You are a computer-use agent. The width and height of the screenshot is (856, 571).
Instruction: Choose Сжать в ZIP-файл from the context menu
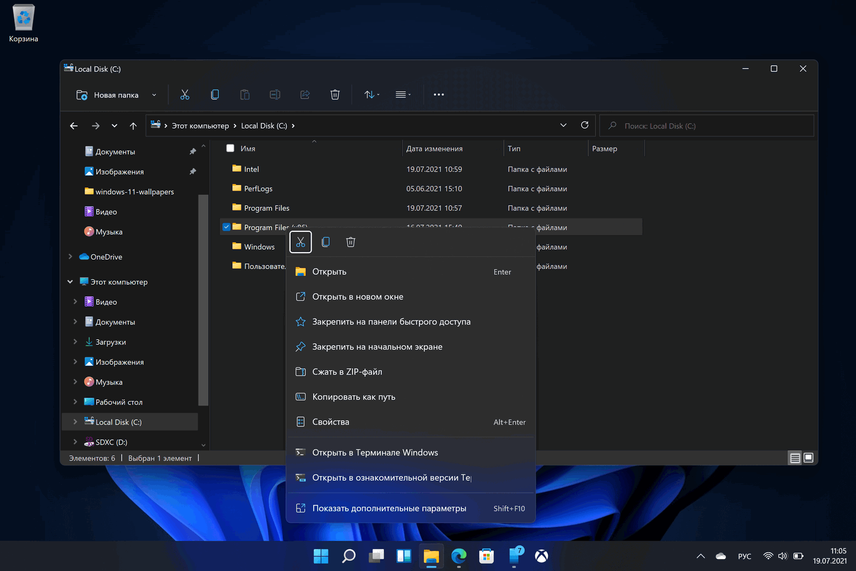[x=347, y=372]
